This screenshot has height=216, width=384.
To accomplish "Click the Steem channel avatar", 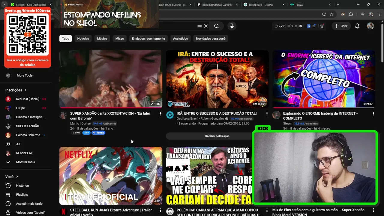I will click(277, 115).
